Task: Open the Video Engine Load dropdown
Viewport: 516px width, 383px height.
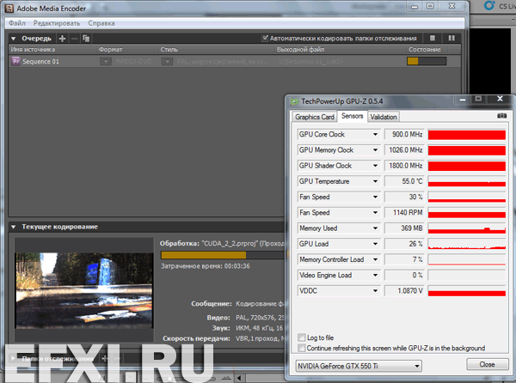Action: tap(375, 276)
